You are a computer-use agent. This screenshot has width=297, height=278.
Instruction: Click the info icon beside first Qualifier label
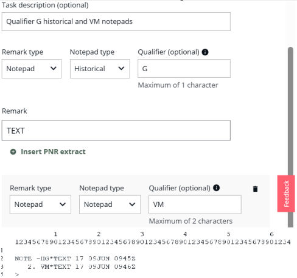tap(205, 52)
